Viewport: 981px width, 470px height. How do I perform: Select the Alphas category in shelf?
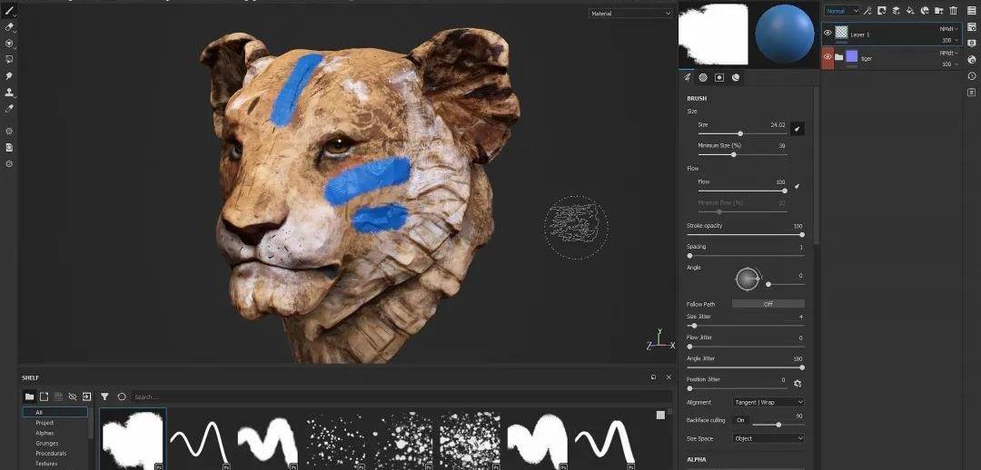pos(45,433)
